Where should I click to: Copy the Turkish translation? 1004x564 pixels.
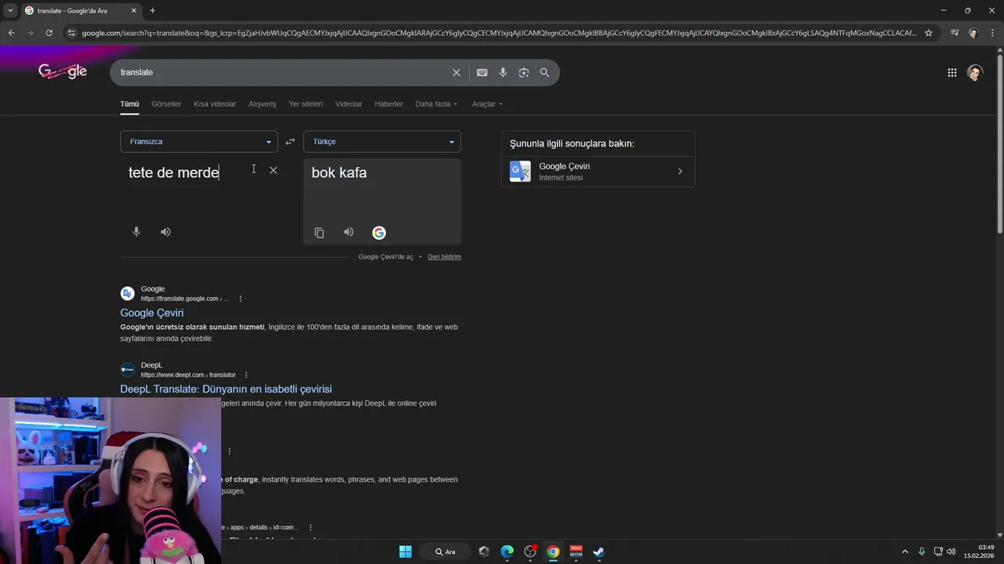319,233
